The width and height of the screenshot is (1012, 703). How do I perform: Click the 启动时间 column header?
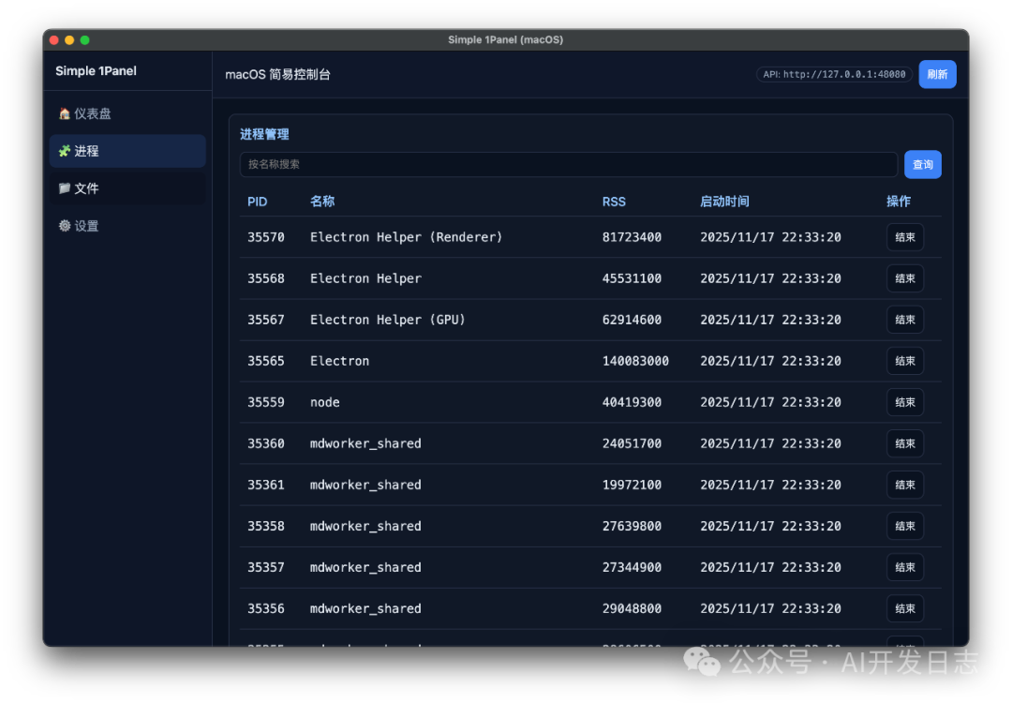tap(724, 202)
